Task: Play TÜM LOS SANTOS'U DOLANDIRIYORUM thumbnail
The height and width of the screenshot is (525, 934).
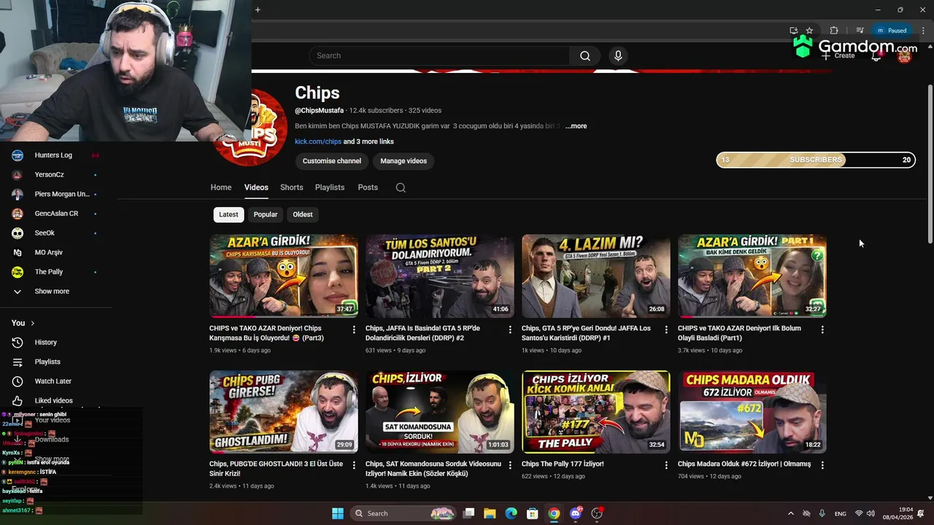Action: 440,276
